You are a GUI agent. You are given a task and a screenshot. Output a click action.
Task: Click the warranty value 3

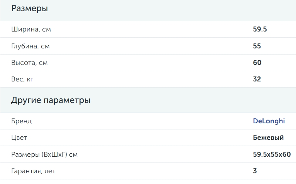click(x=255, y=171)
